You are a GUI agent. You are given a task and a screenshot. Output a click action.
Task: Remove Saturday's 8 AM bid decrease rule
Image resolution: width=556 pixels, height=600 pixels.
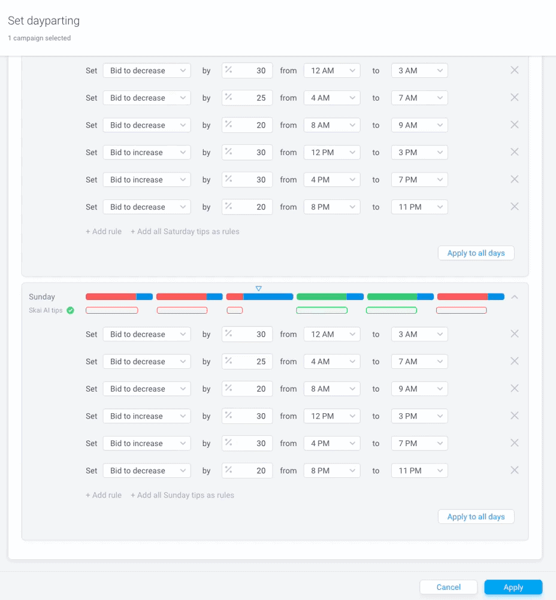[x=514, y=125]
